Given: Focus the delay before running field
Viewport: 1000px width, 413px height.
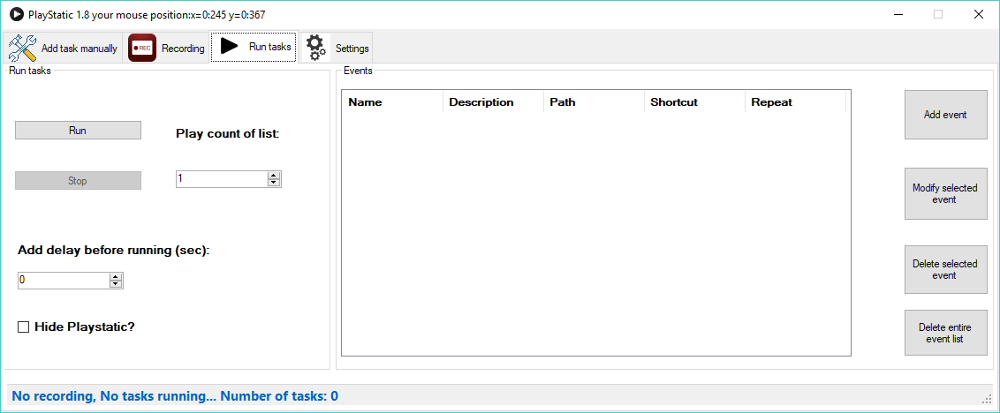Looking at the screenshot, I should click(x=64, y=281).
